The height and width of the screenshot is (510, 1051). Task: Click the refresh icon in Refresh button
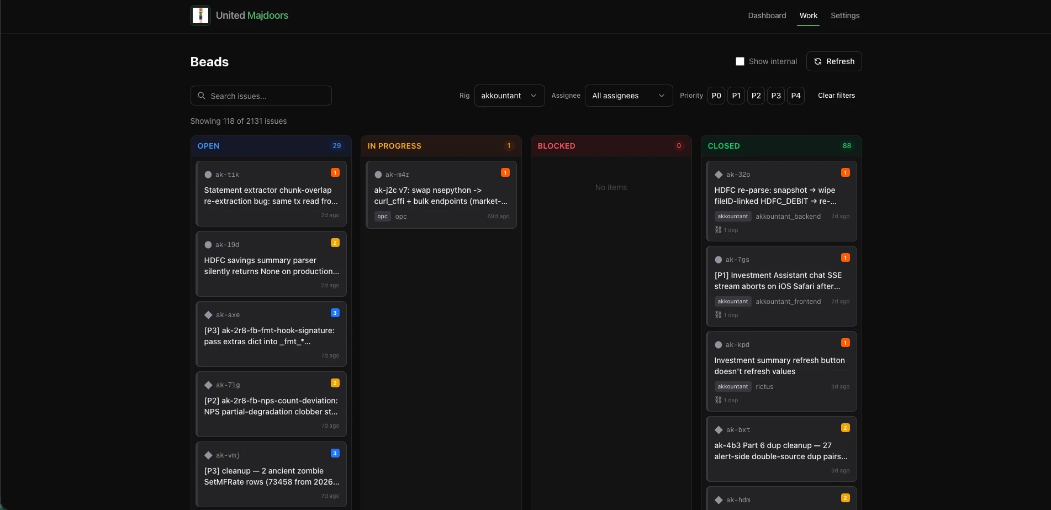tap(818, 61)
